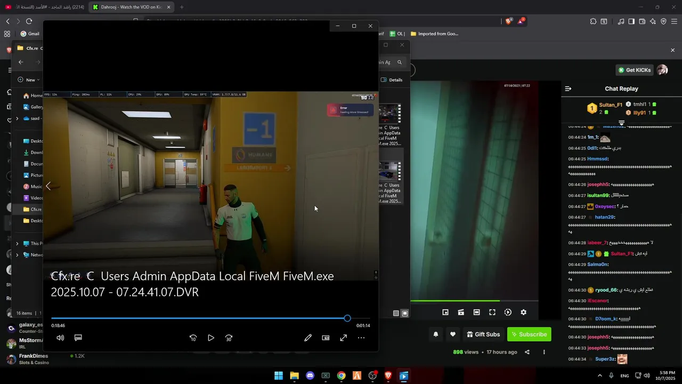The width and height of the screenshot is (682, 384).
Task: Open the Brave Wallet icon
Action: 642,21
